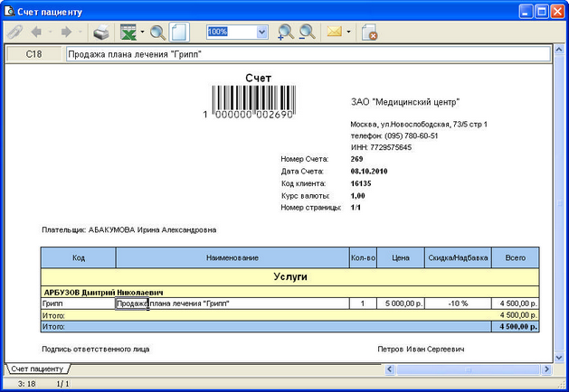Image resolution: width=569 pixels, height=392 pixels.
Task: Select the 'Грипп' code cell
Action: pyautogui.click(x=79, y=303)
